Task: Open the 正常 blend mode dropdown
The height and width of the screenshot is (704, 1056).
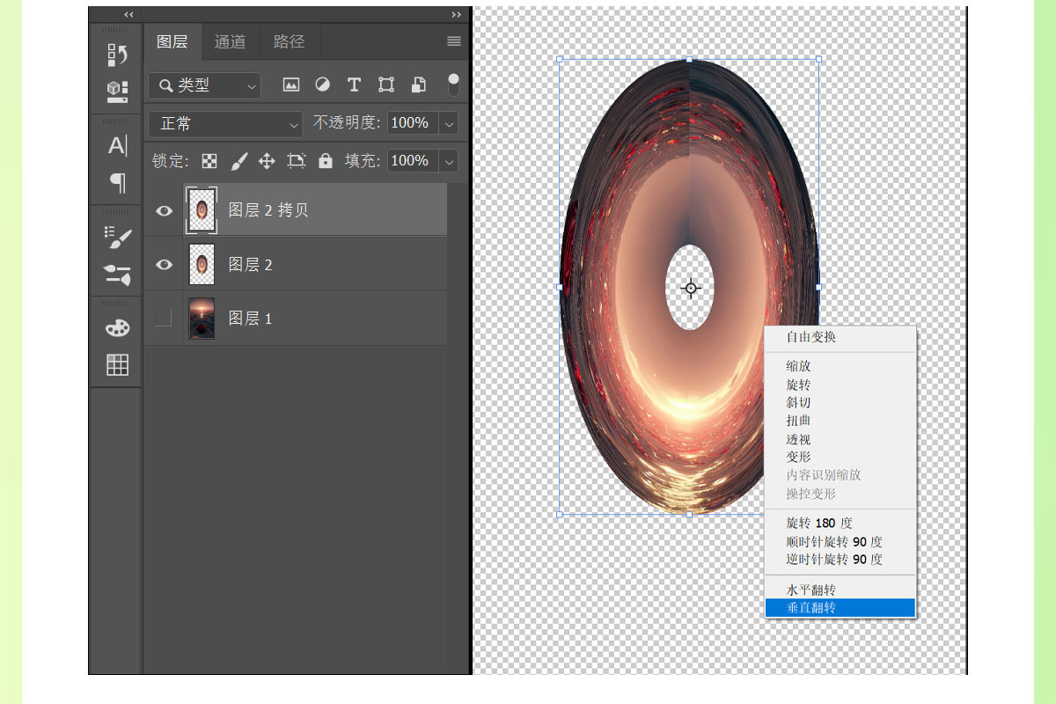Action: coord(225,124)
